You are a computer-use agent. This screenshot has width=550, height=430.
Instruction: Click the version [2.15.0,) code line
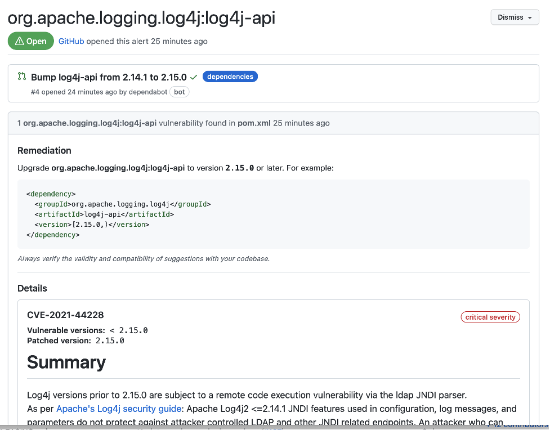[92, 225]
